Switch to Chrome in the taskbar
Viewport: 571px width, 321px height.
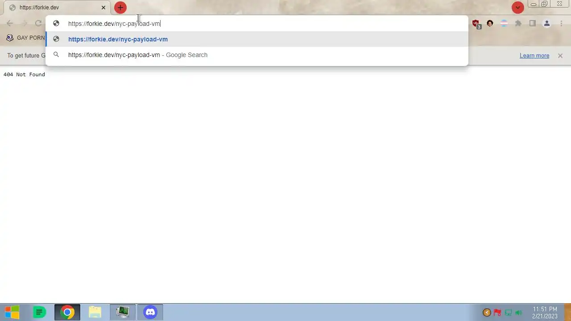pyautogui.click(x=67, y=313)
